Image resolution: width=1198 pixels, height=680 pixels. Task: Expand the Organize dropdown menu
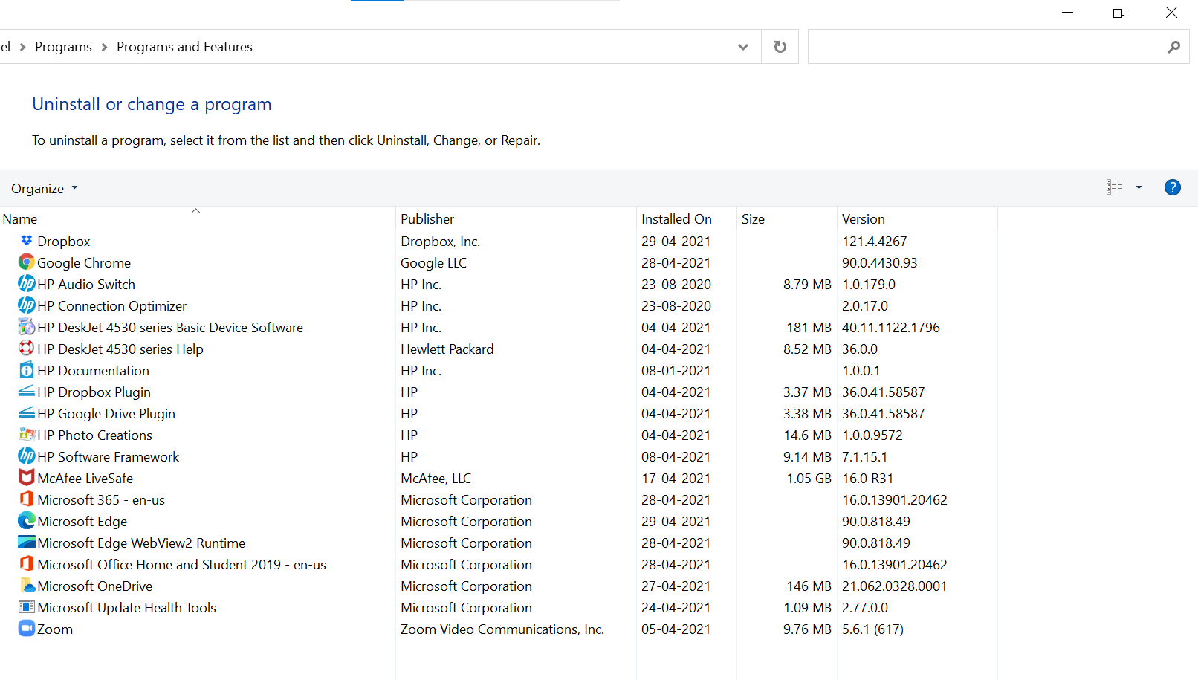[44, 189]
